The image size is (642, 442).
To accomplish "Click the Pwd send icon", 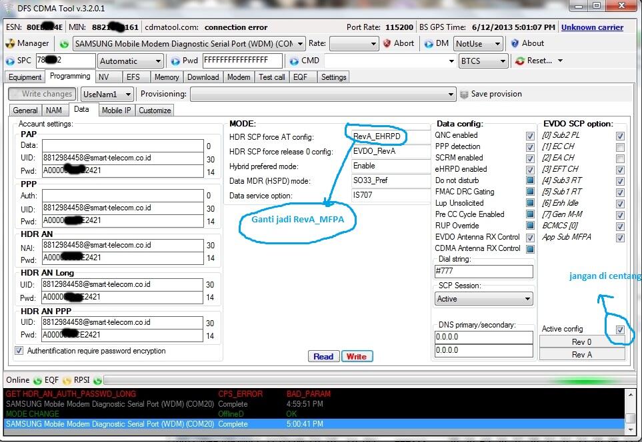I will [x=175, y=61].
